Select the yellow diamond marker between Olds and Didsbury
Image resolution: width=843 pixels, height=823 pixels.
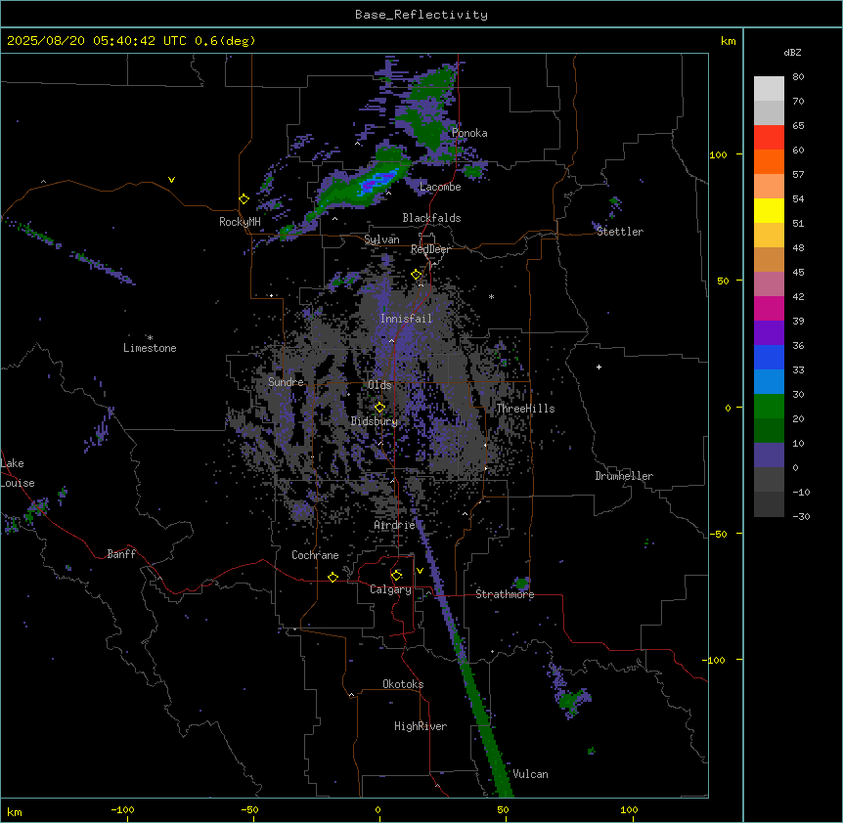(x=379, y=408)
